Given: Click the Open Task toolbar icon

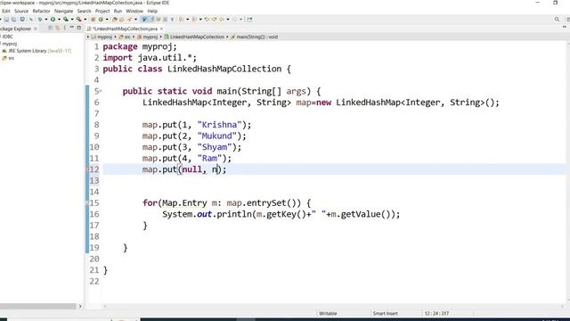Looking at the screenshot, I should coord(121,20).
